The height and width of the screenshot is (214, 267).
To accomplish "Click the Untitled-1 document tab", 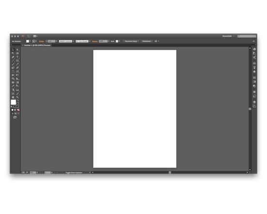I will [x=37, y=45].
